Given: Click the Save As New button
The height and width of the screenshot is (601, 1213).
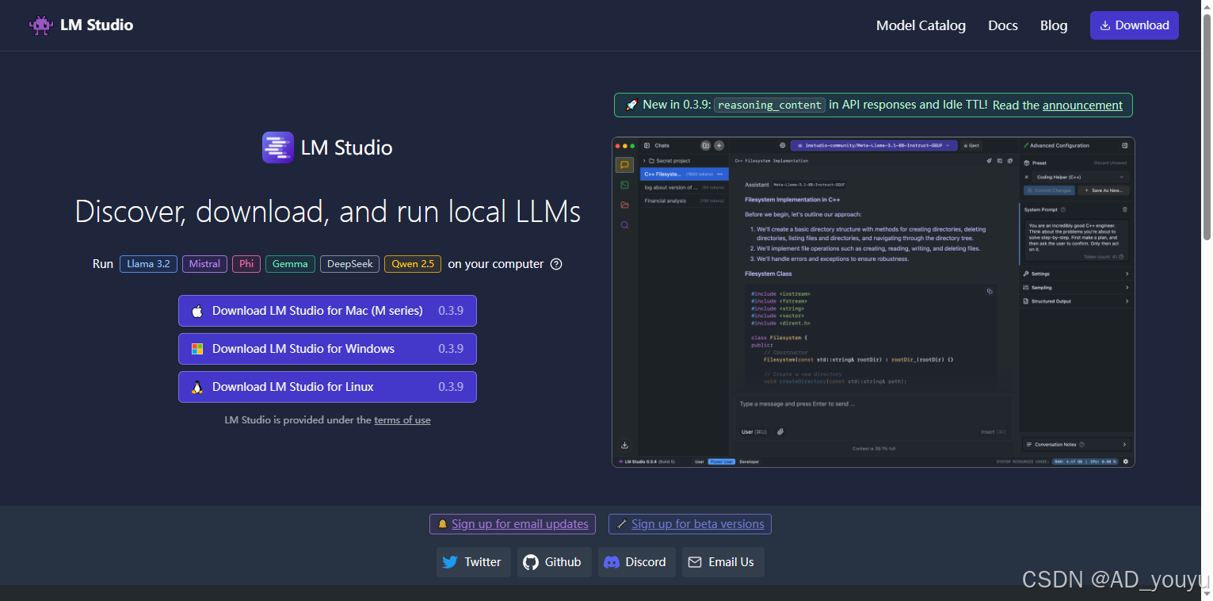Looking at the screenshot, I should tap(1103, 190).
